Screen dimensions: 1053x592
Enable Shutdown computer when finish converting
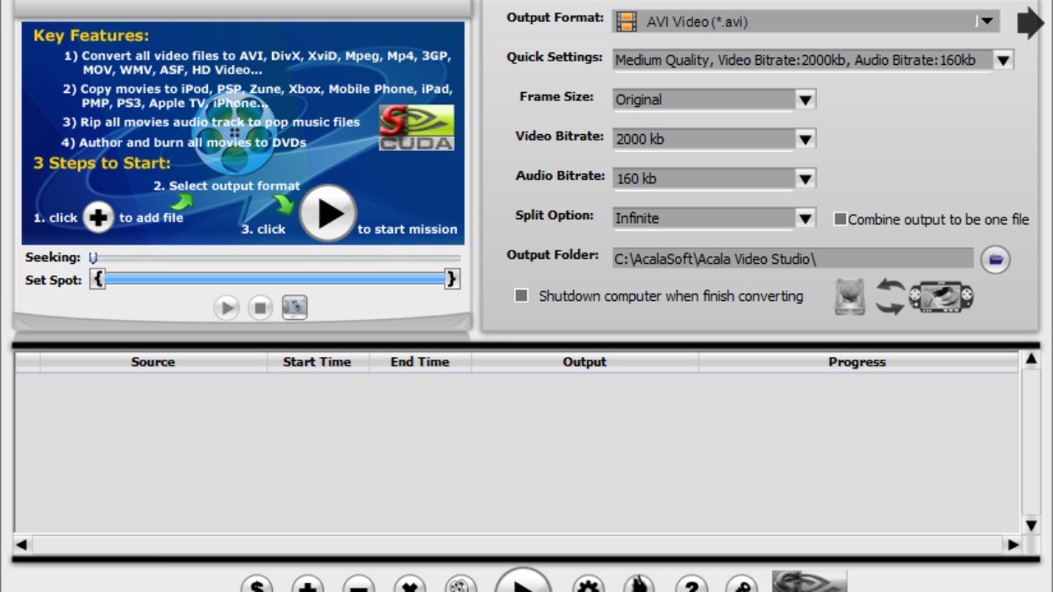[521, 296]
